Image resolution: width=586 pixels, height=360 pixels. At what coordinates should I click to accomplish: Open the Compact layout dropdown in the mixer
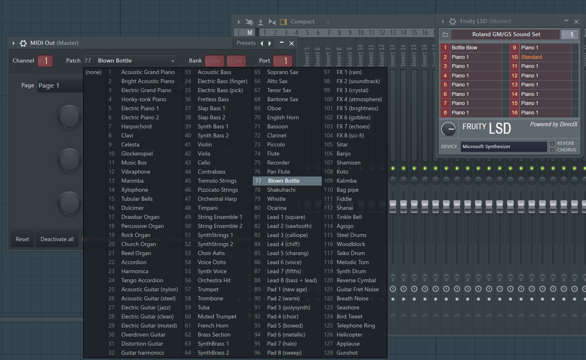[x=302, y=22]
